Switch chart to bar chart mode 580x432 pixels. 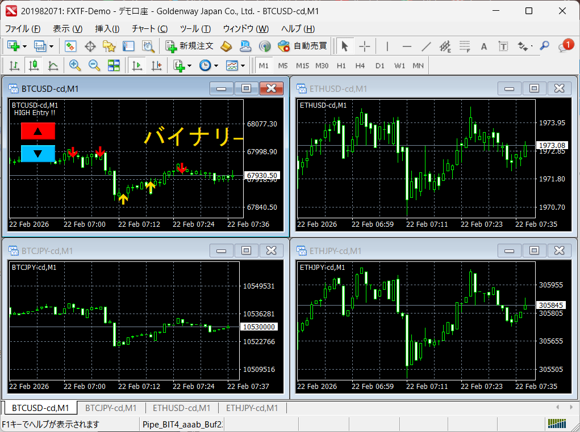pos(14,65)
